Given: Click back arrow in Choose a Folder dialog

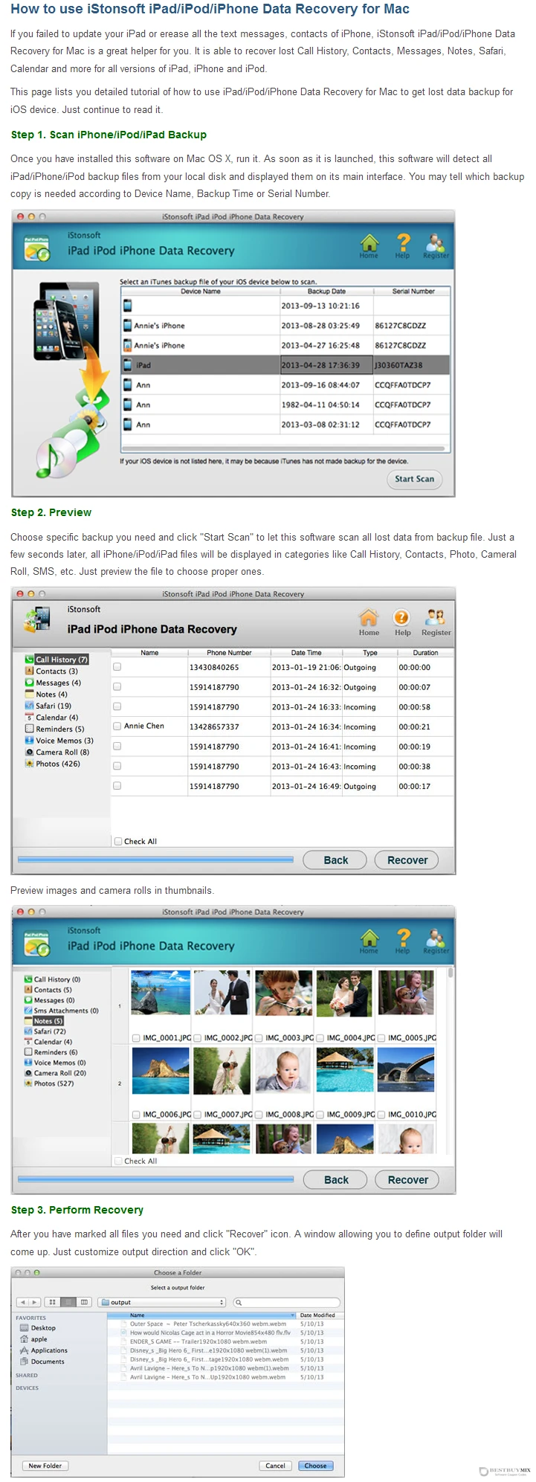Looking at the screenshot, I should 24,1302.
